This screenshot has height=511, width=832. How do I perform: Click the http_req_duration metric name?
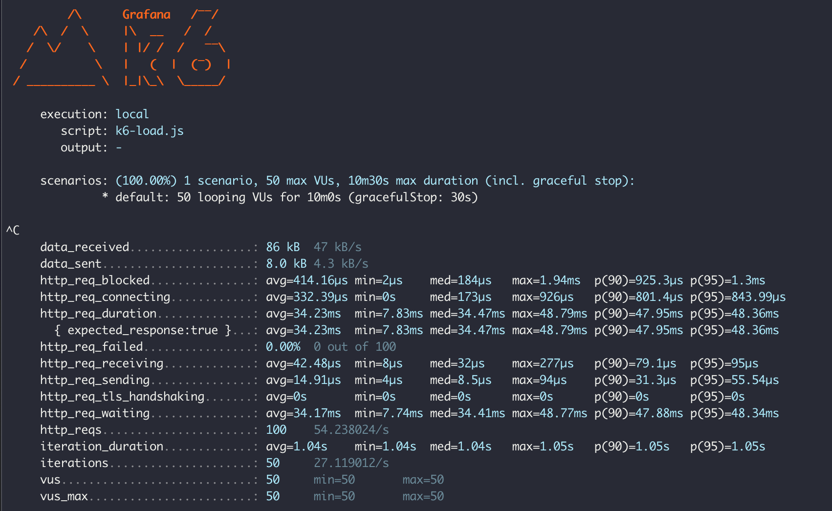point(98,314)
